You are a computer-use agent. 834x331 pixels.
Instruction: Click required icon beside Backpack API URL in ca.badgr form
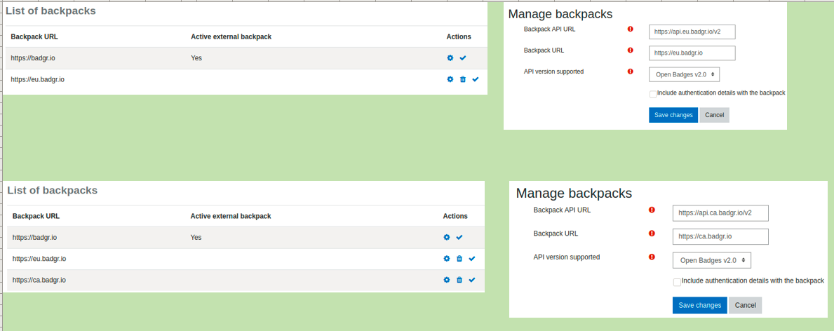click(652, 210)
